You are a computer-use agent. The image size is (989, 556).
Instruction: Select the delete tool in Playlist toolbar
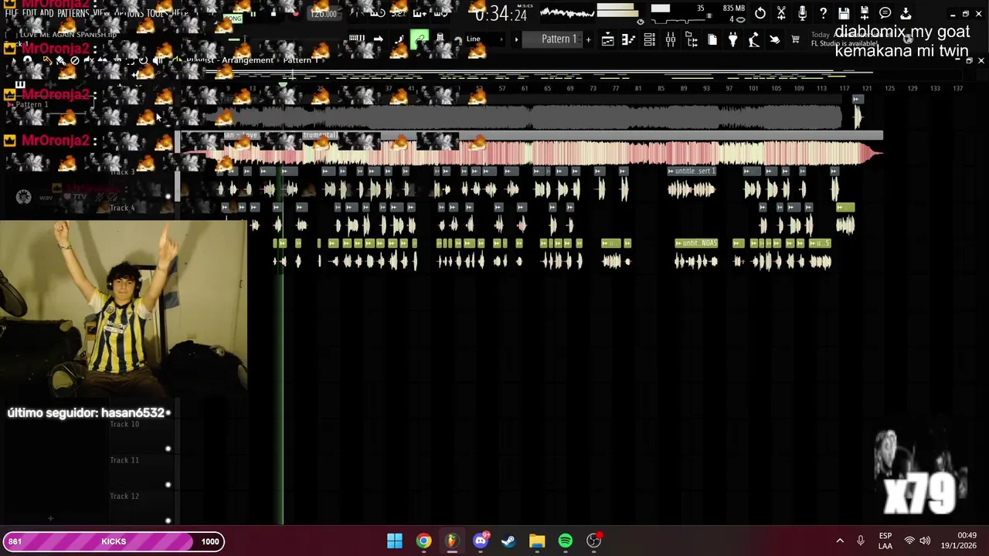tap(75, 60)
